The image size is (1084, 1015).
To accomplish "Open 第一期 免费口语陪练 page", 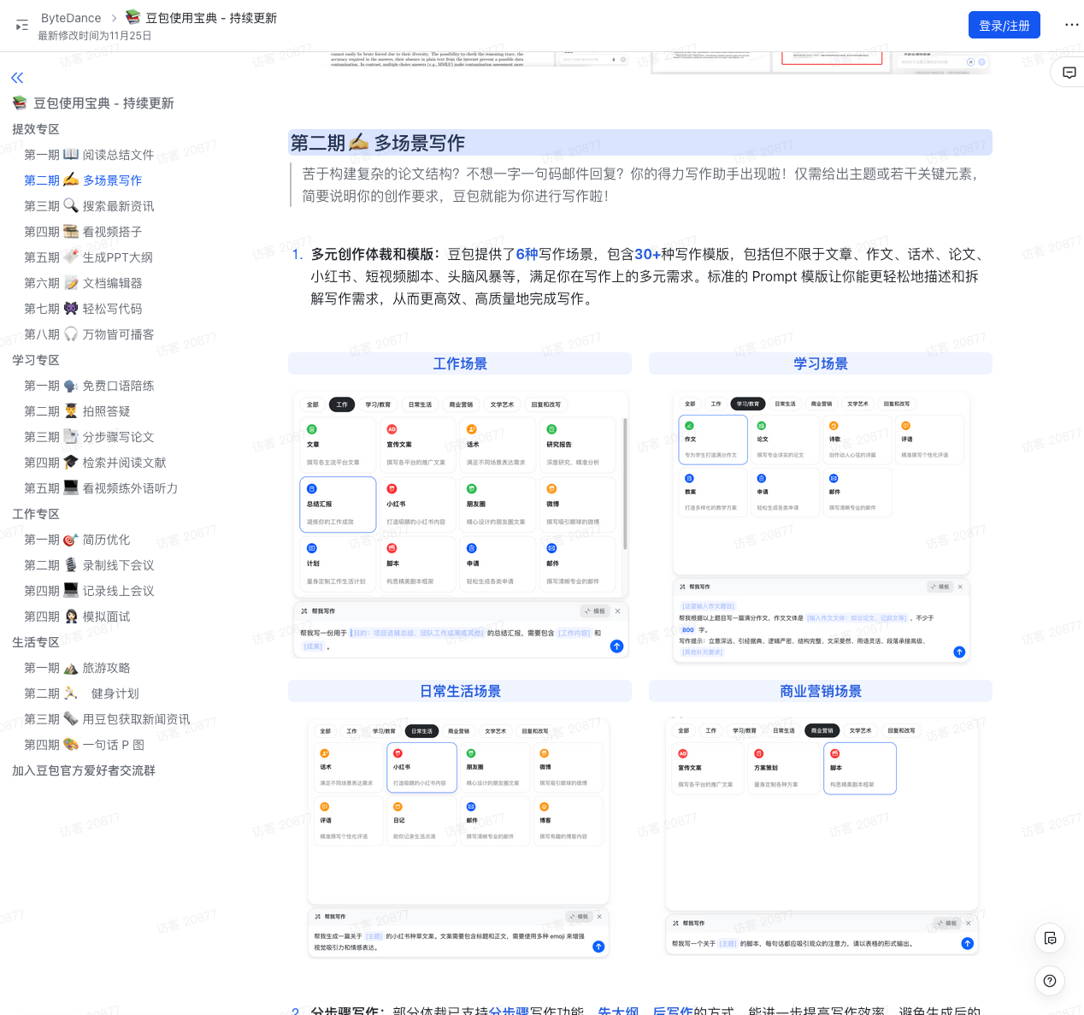I will [x=89, y=386].
